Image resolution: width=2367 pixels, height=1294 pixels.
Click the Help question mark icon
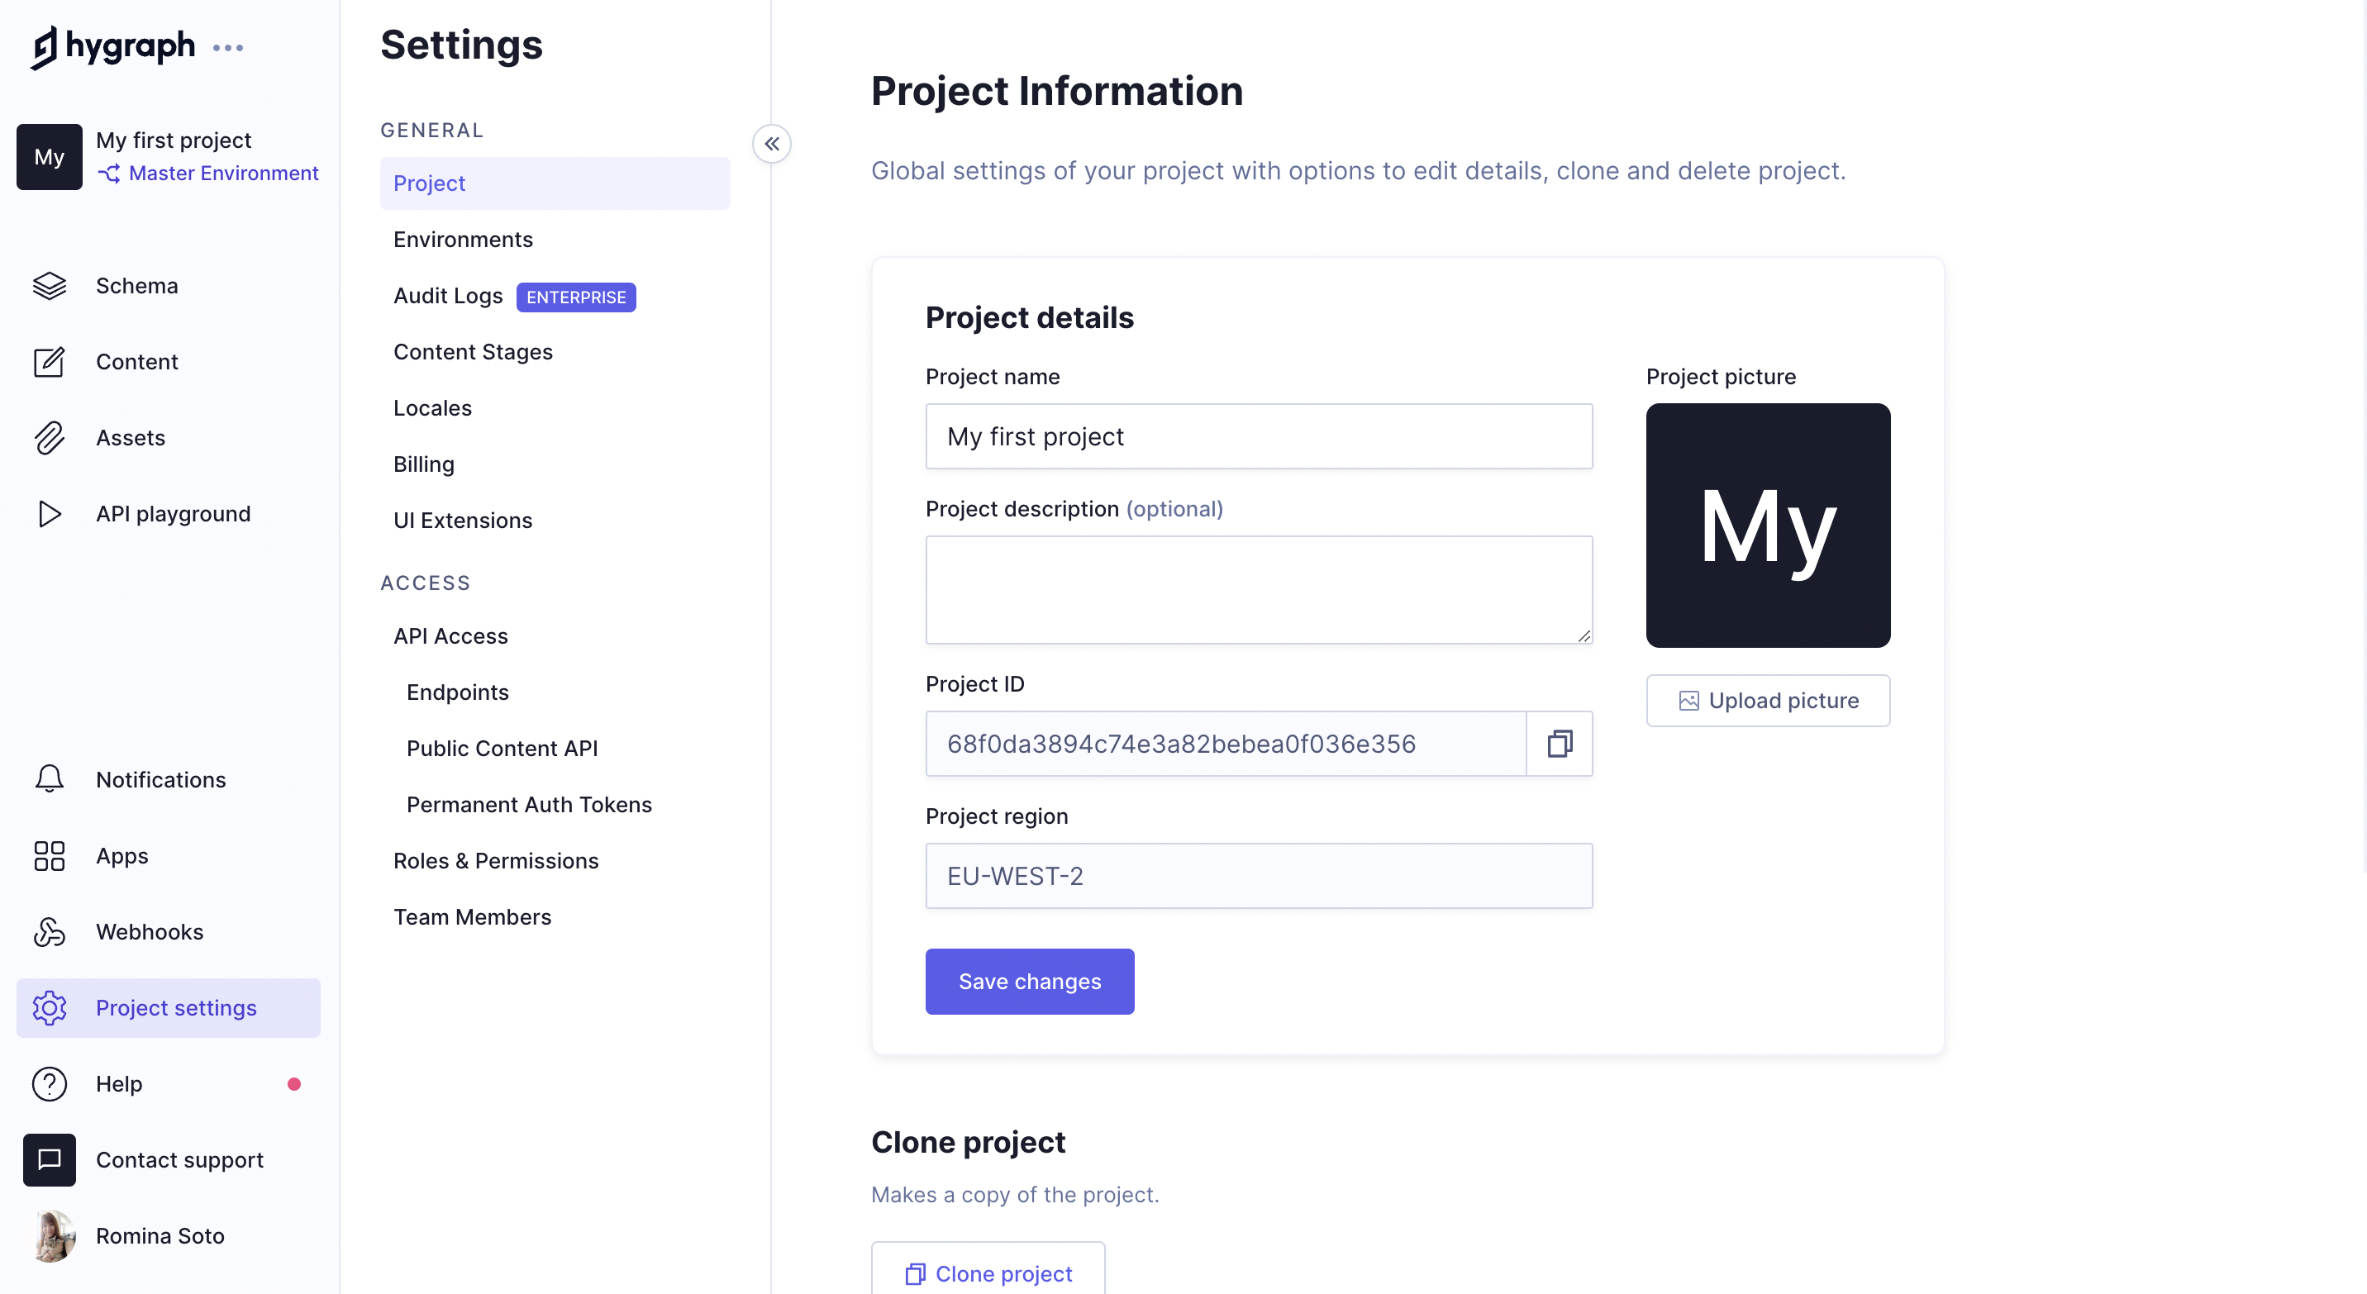click(x=50, y=1083)
